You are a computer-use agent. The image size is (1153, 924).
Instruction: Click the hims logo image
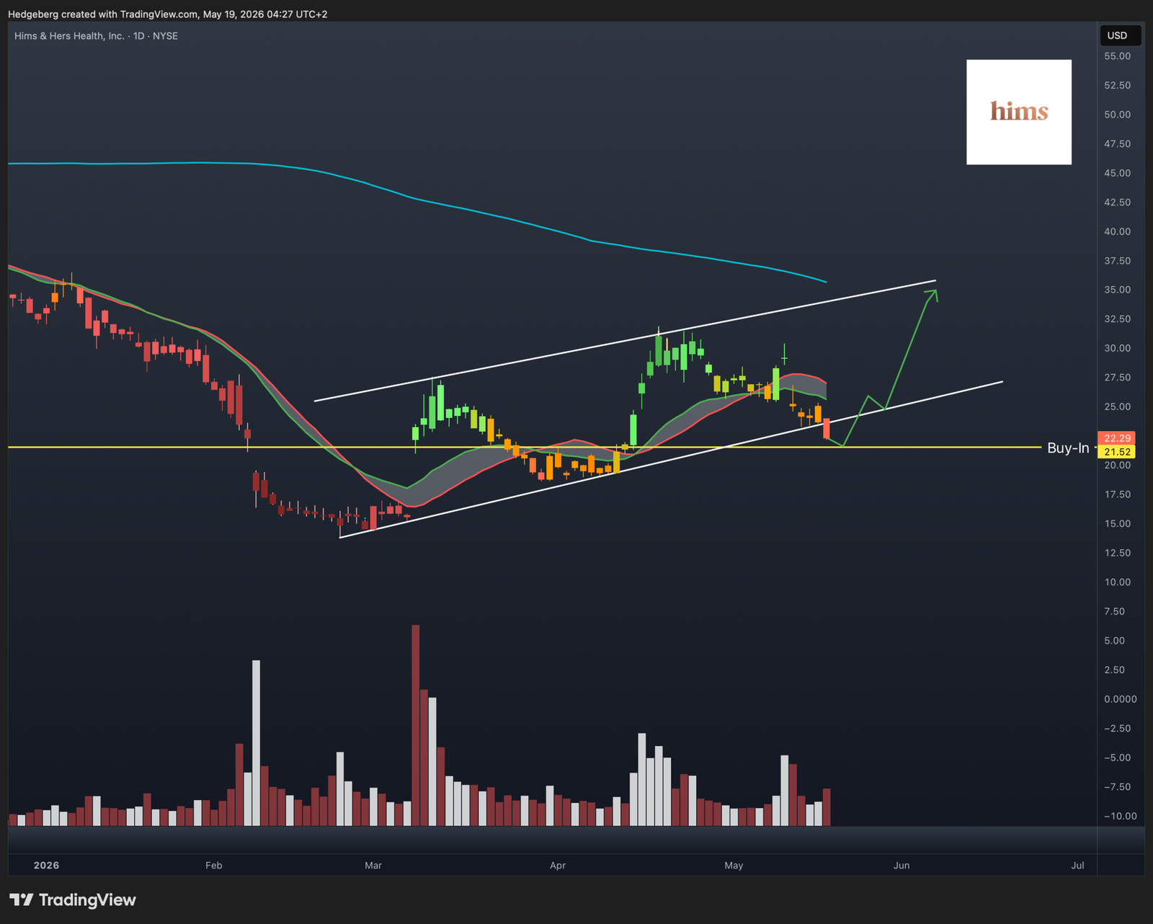[1018, 112]
